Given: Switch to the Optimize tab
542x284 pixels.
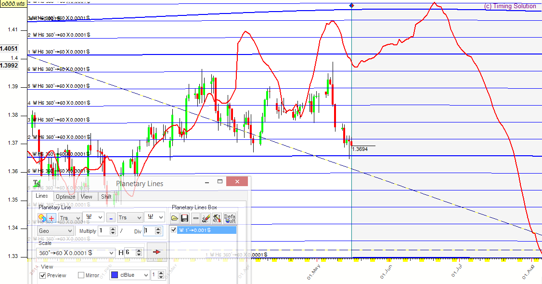Looking at the screenshot, I should (65, 196).
